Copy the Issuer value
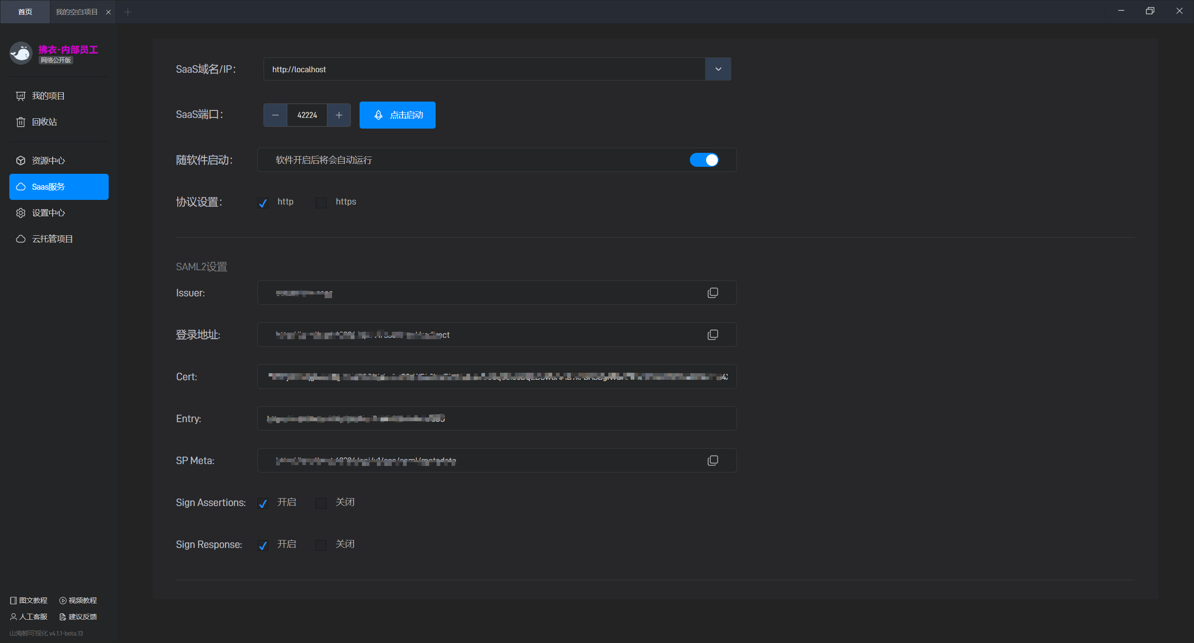The width and height of the screenshot is (1194, 643). pyautogui.click(x=712, y=293)
